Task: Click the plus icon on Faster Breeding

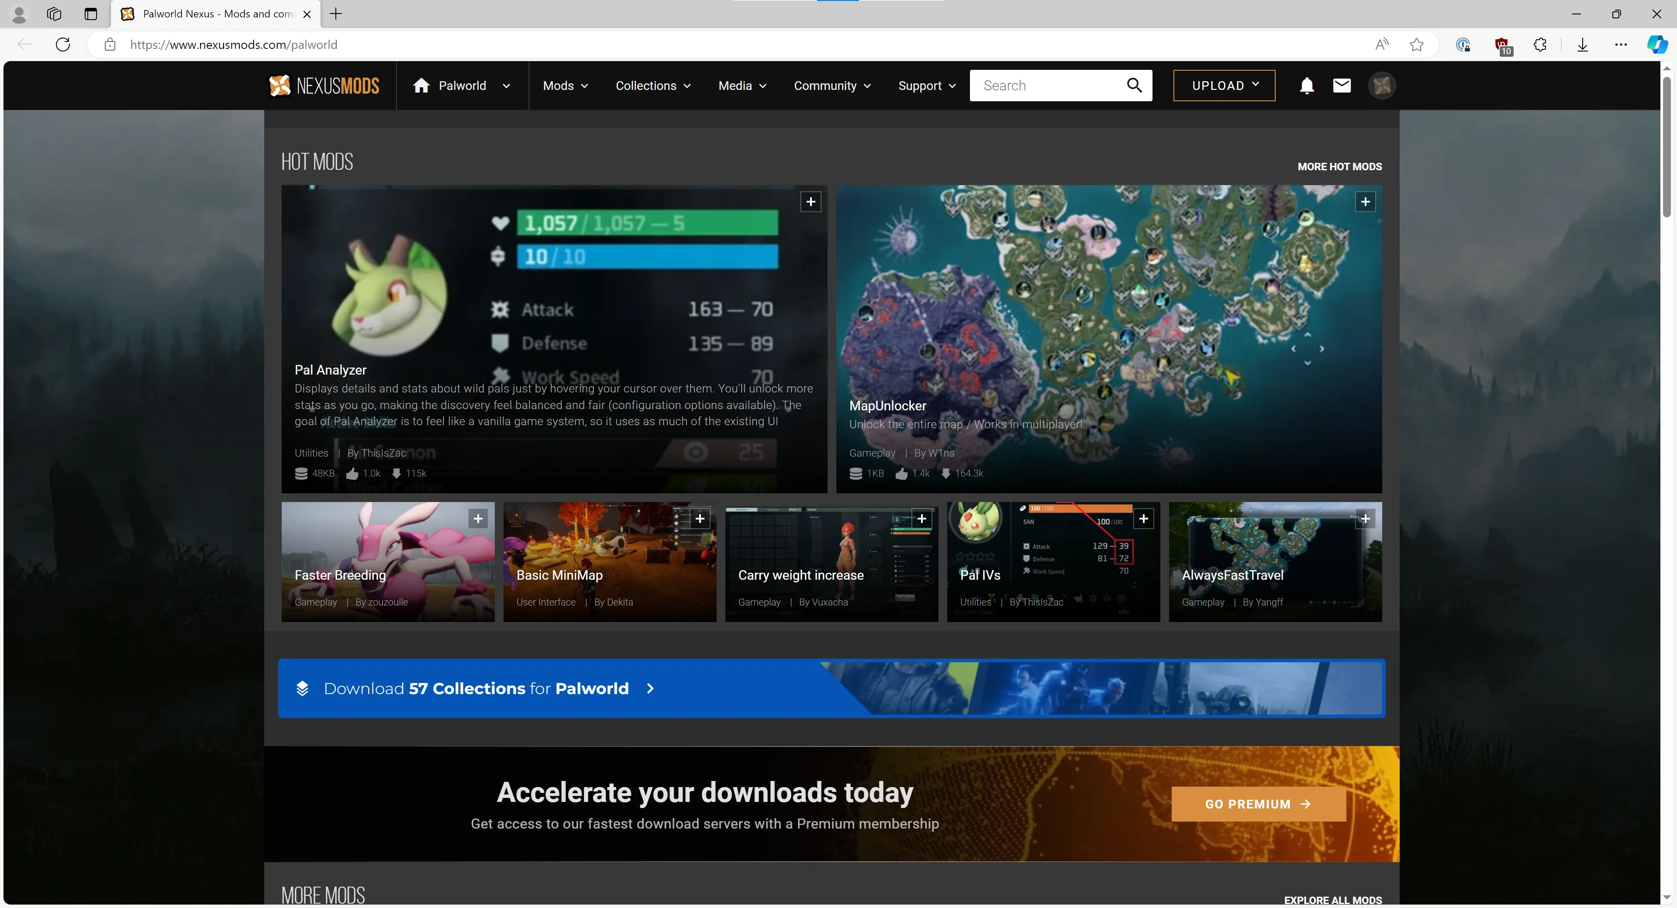Action: (x=478, y=519)
